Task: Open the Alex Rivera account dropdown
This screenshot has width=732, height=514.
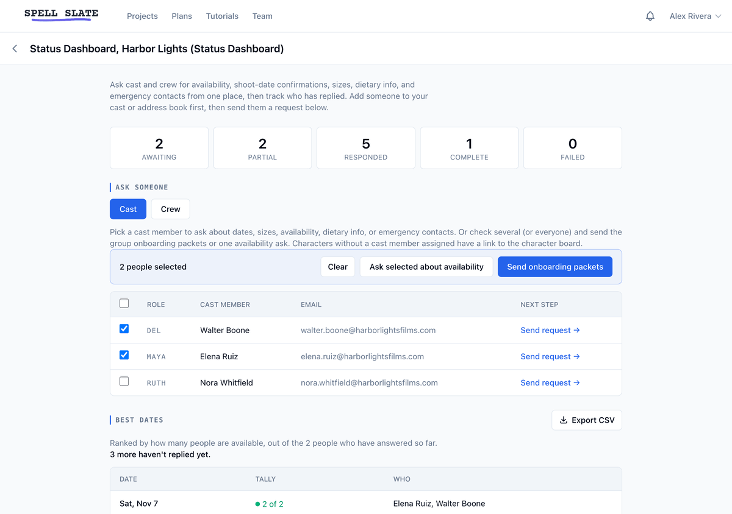Action: click(695, 16)
